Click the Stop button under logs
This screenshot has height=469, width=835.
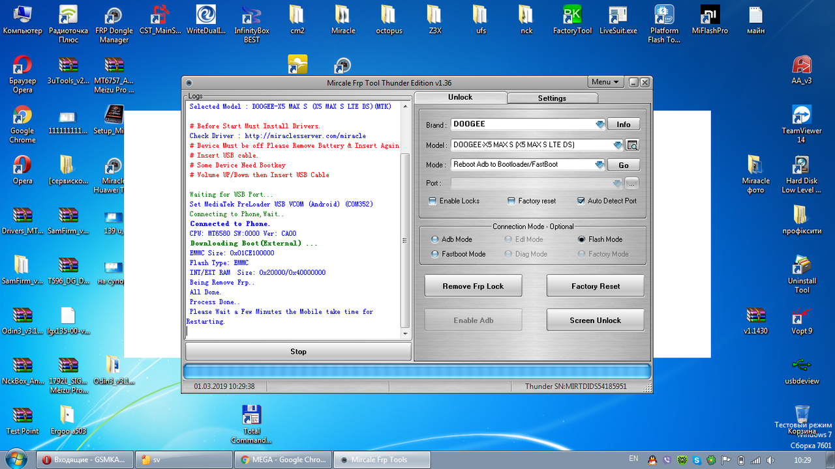(x=298, y=351)
